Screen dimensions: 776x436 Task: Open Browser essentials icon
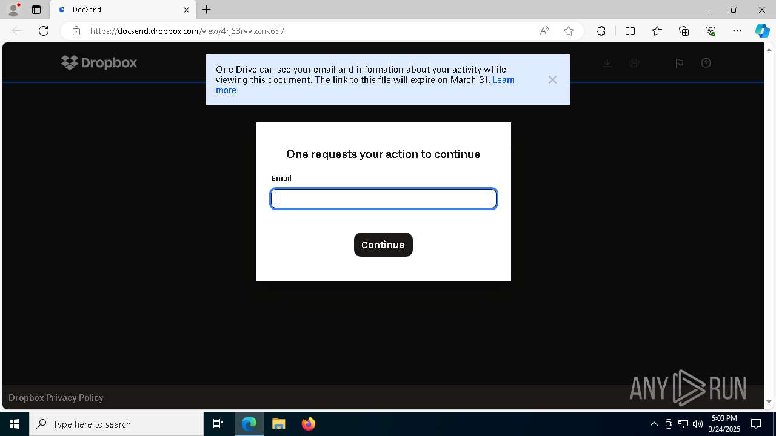click(x=711, y=31)
